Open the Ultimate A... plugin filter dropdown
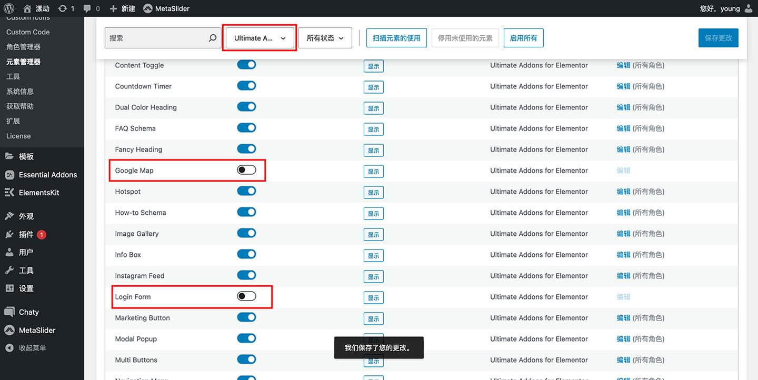 coord(260,38)
